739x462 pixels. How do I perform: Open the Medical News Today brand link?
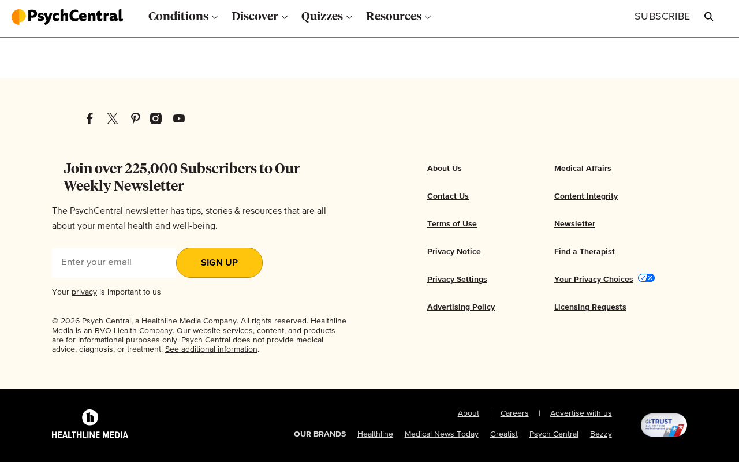(442, 434)
